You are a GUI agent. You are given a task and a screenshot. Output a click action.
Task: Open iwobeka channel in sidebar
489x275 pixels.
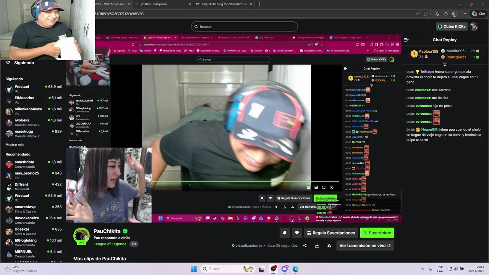pos(34,122)
